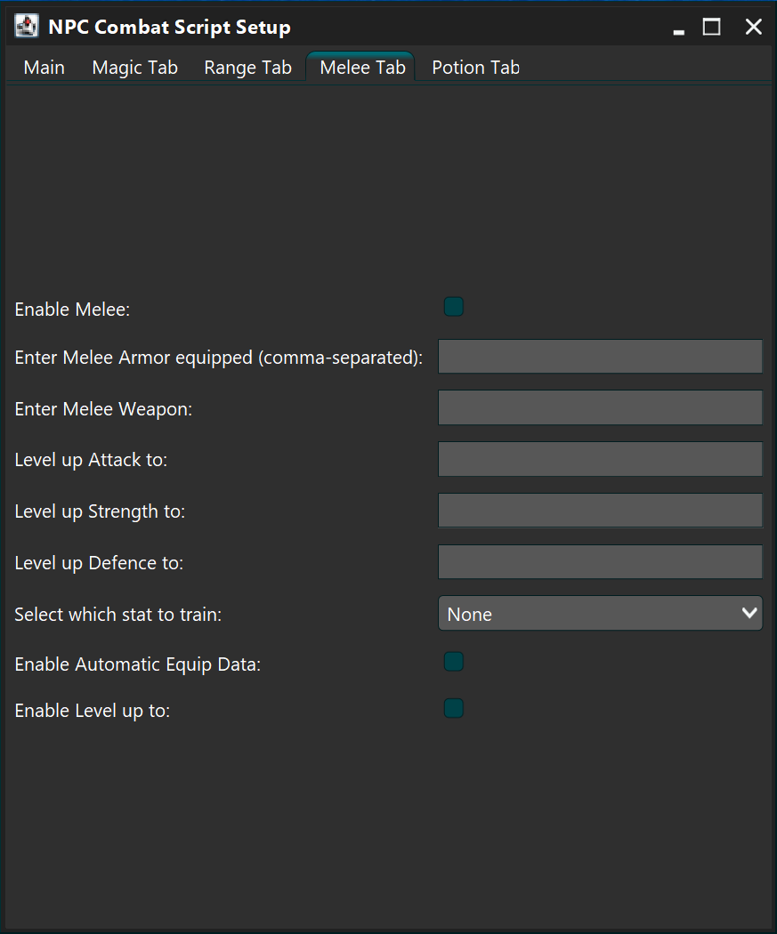Image resolution: width=777 pixels, height=934 pixels.
Task: Click the Melee Weapon input field
Action: (600, 408)
